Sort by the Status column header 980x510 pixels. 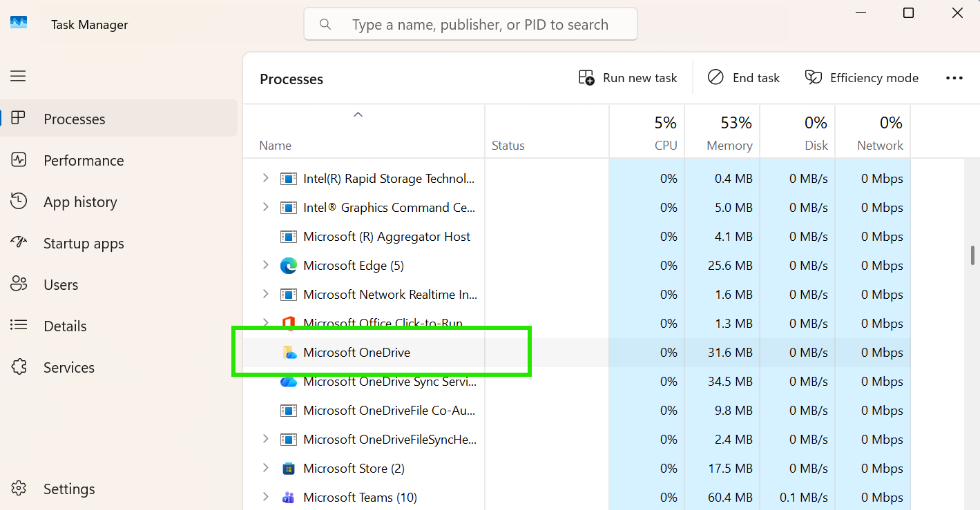(547, 131)
